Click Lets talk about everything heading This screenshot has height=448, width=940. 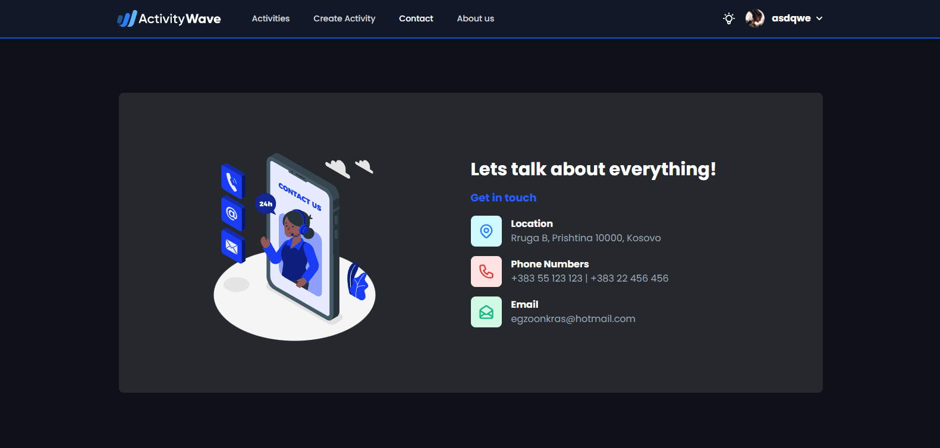[x=593, y=169]
